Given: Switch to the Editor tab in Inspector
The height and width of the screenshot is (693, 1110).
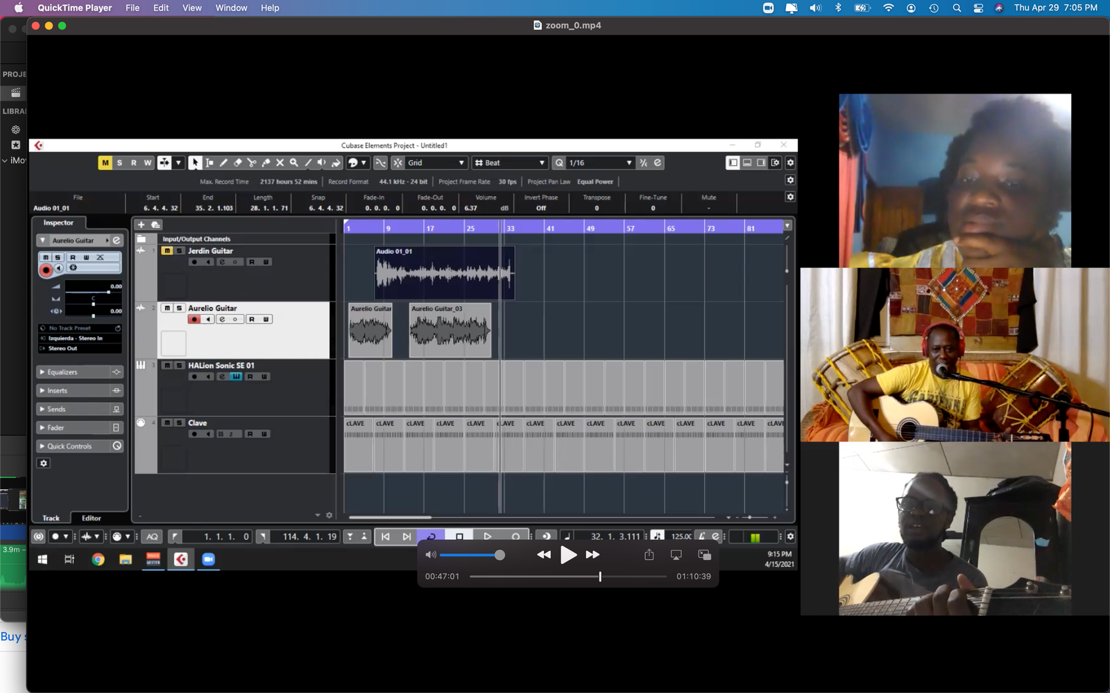Looking at the screenshot, I should (91, 518).
